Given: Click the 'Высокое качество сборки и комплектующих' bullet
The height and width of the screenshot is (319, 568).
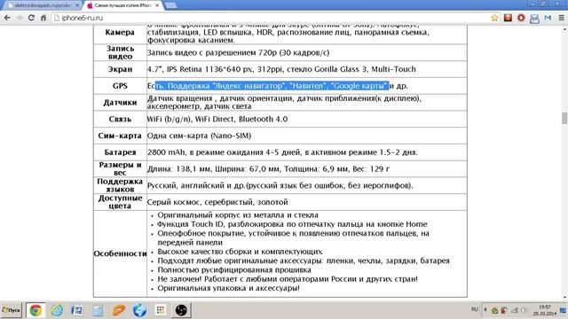Looking at the screenshot, I should point(240,252).
